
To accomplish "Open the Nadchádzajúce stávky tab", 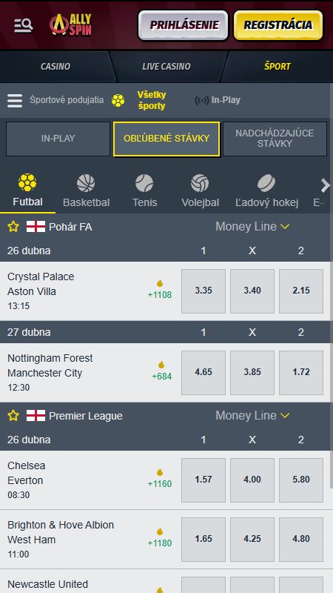I will coord(275,139).
